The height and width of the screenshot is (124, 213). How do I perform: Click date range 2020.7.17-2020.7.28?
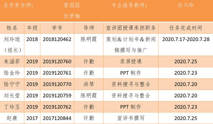pos(186,39)
